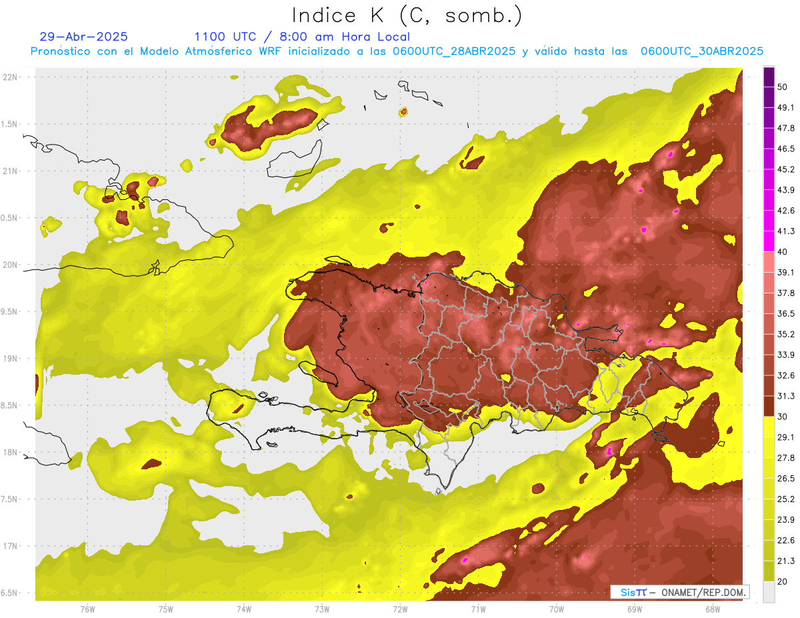Viewport: 800px width, 618px height.
Task: Click the colorbar value "26.5"
Action: tap(786, 479)
